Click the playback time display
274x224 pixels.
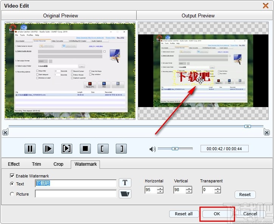[x=224, y=149]
